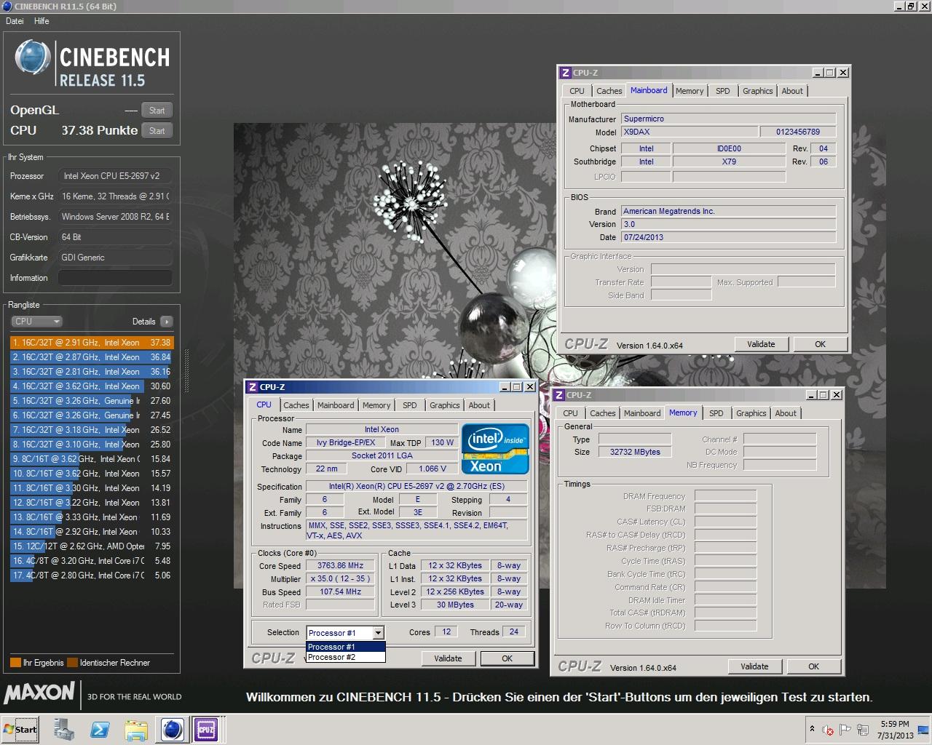
Task: Click the ranking list scrollbar grip
Action: [x=186, y=371]
